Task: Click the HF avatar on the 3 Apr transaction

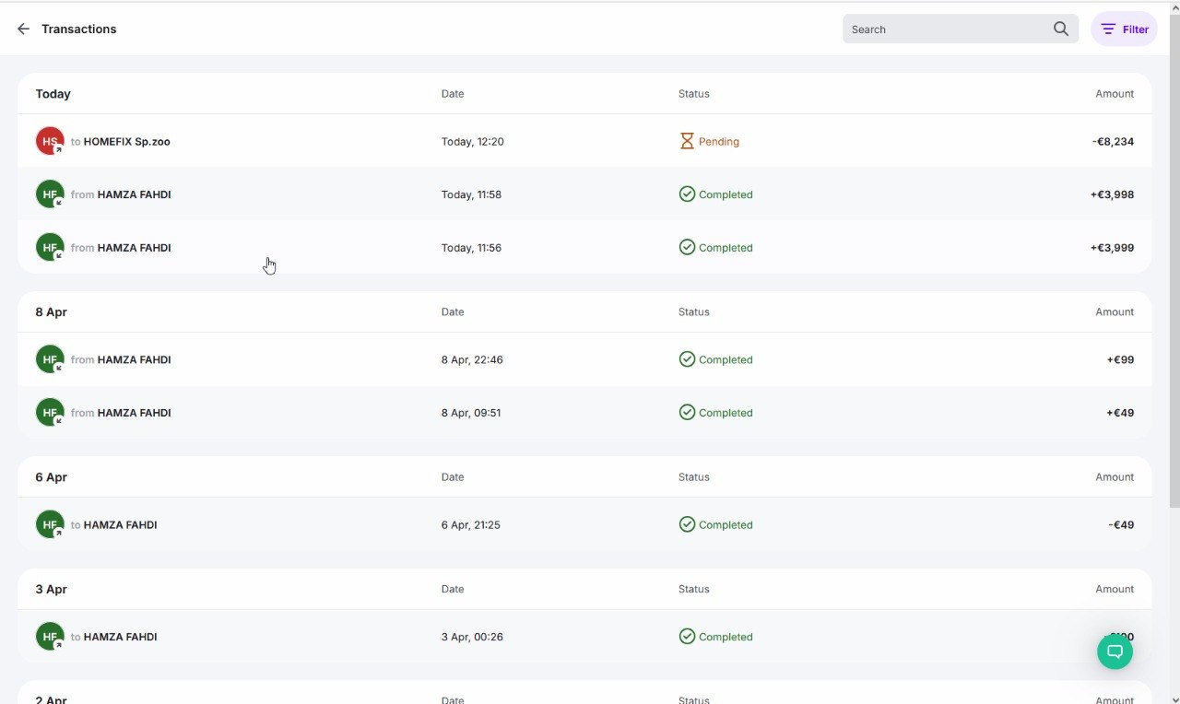Action: [50, 637]
